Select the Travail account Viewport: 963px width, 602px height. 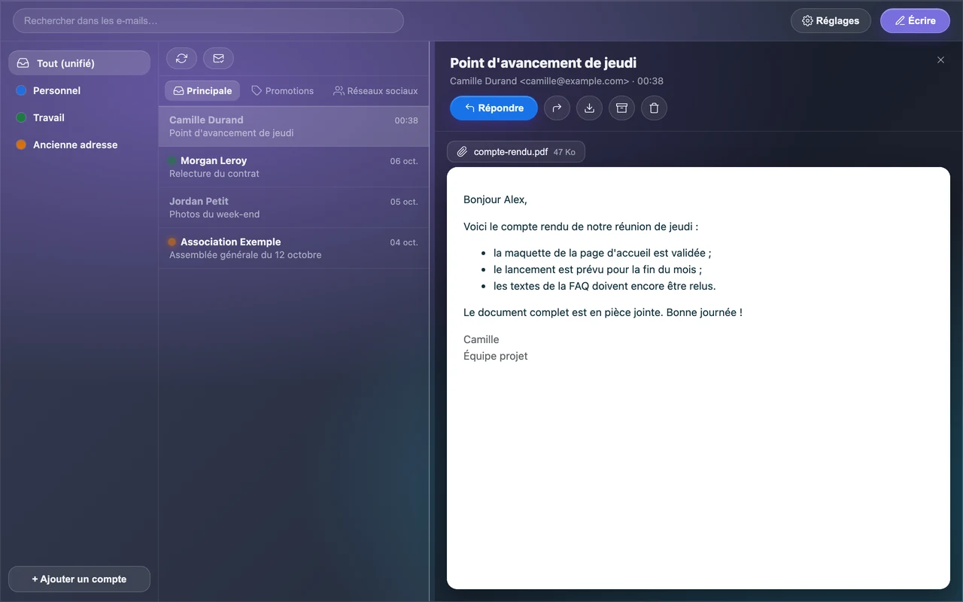pos(79,117)
